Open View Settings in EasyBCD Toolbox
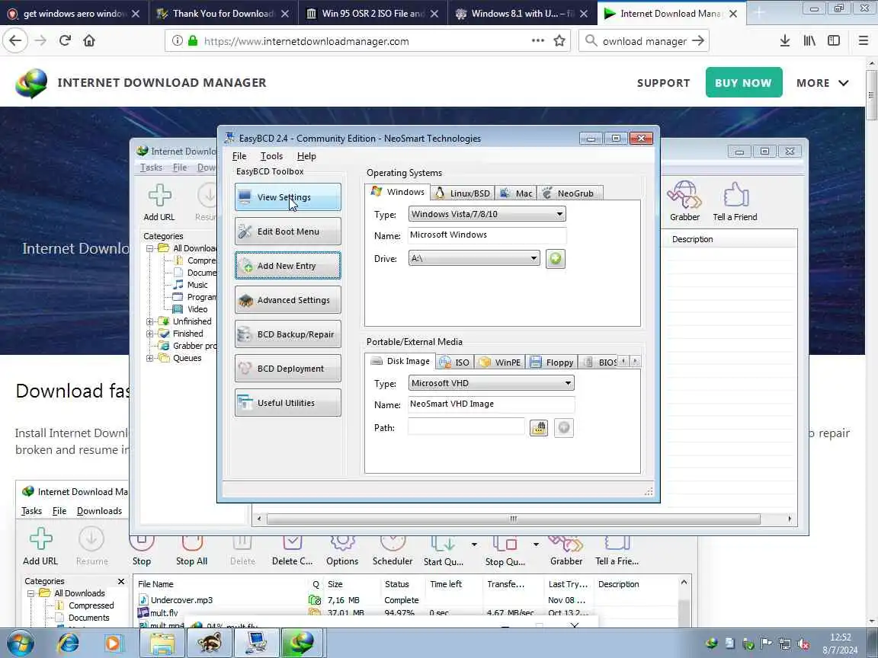 pos(288,197)
